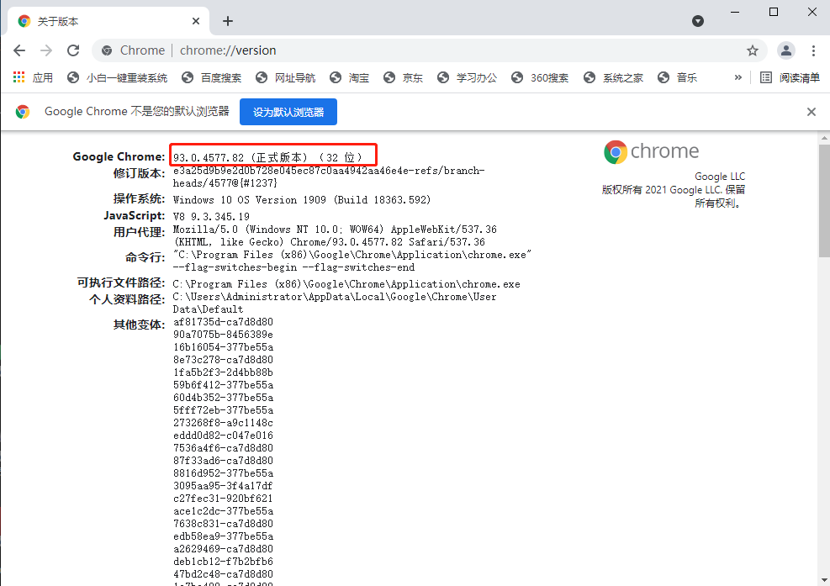Select the 关于版本 tab

(108, 21)
